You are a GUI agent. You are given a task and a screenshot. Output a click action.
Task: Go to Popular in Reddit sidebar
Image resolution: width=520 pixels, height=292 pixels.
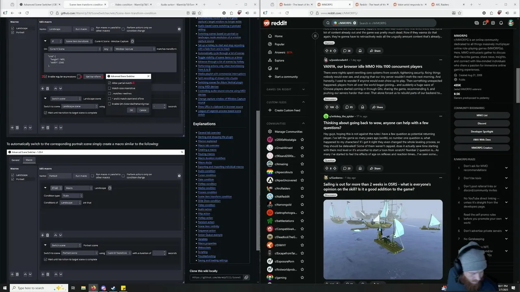279,44
